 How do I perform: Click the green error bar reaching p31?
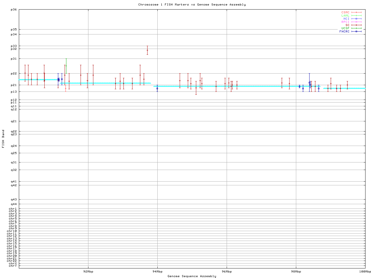[66, 66]
